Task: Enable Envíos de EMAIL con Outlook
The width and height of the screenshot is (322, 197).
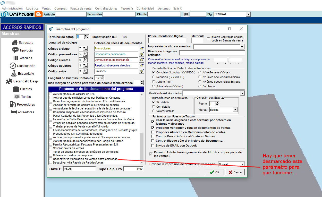Action: [153, 145]
